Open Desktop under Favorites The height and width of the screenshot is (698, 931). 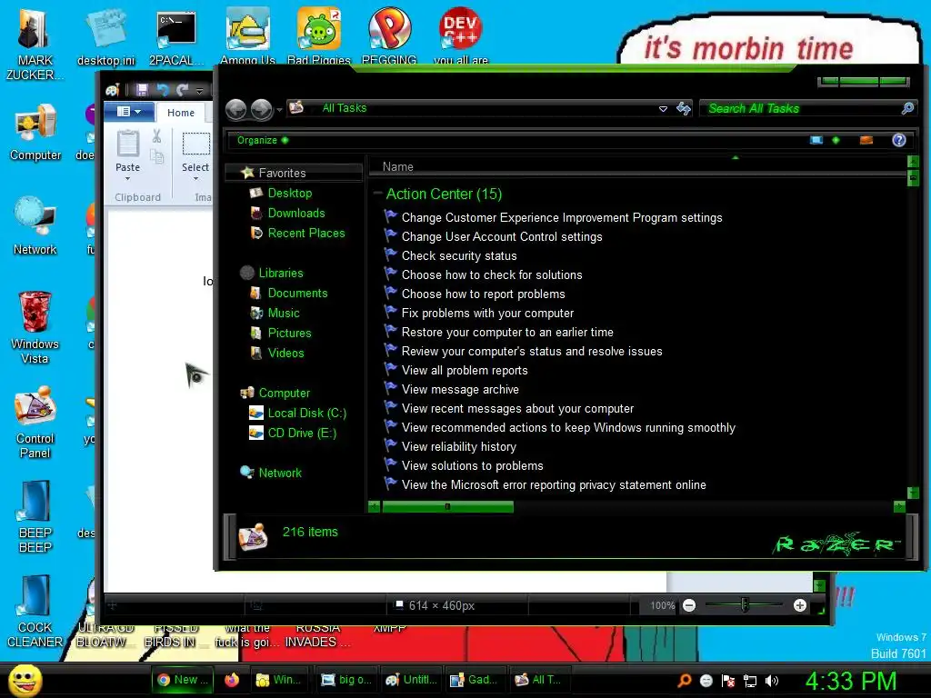(x=290, y=193)
